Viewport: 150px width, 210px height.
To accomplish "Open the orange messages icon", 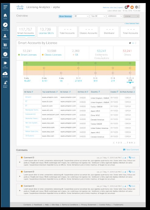I will [132, 7].
